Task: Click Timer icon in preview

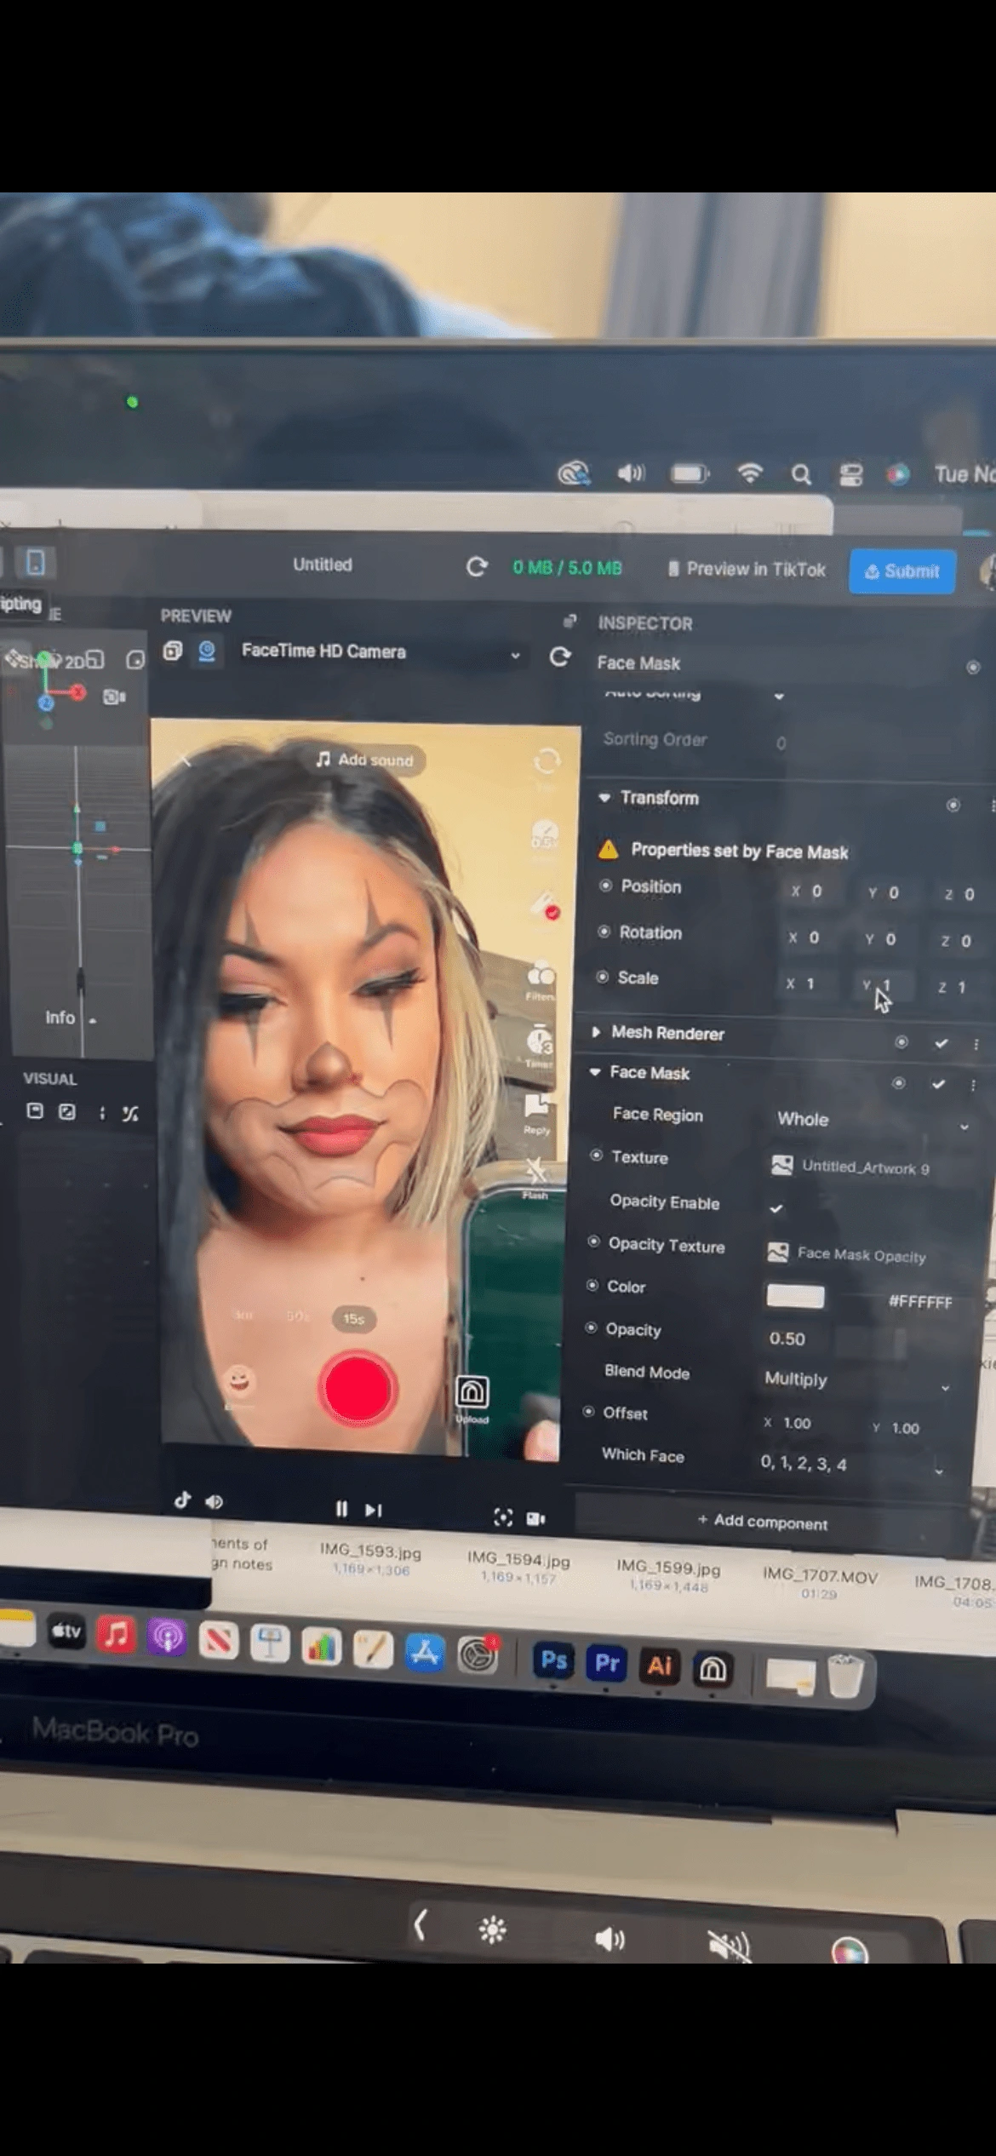Action: pyautogui.click(x=540, y=1046)
